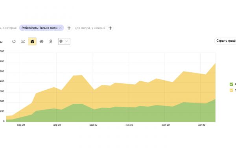Viewport: 236px width, 151px height.
Task: Switch to the pie chart view
Action: click(14, 41)
